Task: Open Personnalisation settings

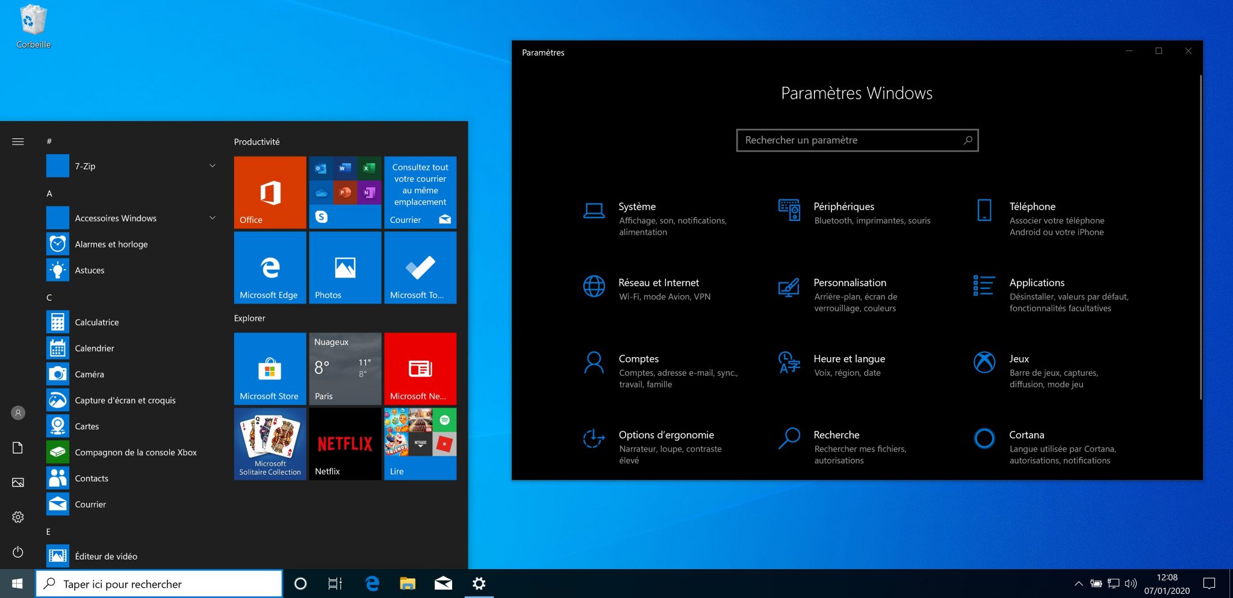Action: click(850, 282)
